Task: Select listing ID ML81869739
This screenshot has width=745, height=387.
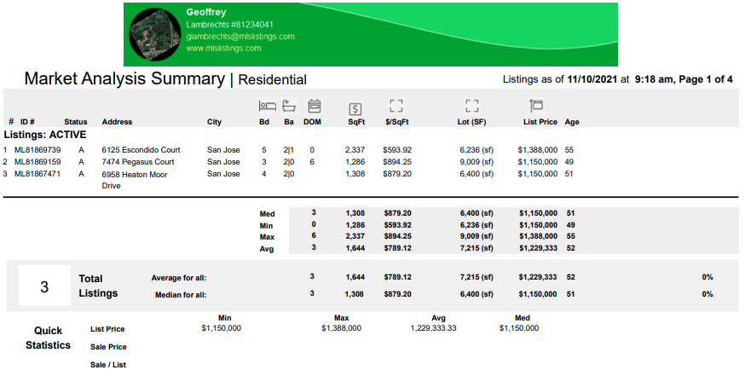Action: point(38,150)
